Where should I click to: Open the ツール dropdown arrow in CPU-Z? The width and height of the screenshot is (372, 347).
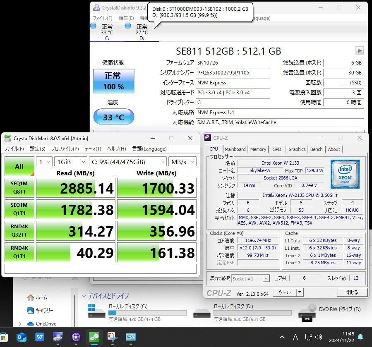(x=300, y=292)
